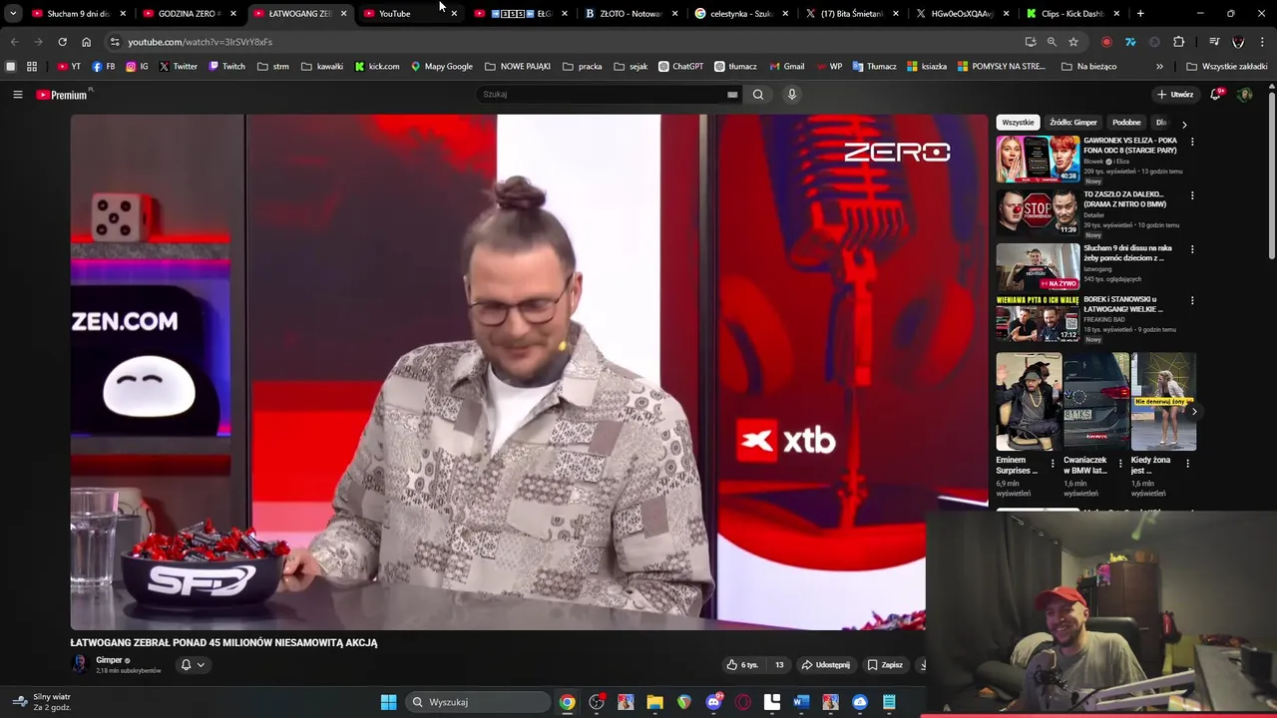The height and width of the screenshot is (718, 1277).
Task: Open options for TO ZASZŁO ZA DALEKO video
Action: tap(1192, 196)
